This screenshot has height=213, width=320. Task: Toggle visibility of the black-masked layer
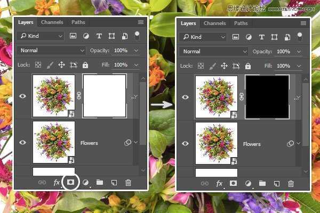[x=185, y=97]
